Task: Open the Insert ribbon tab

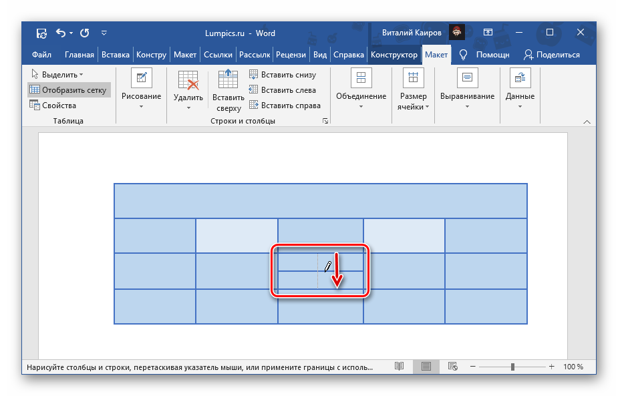Action: tap(116, 55)
